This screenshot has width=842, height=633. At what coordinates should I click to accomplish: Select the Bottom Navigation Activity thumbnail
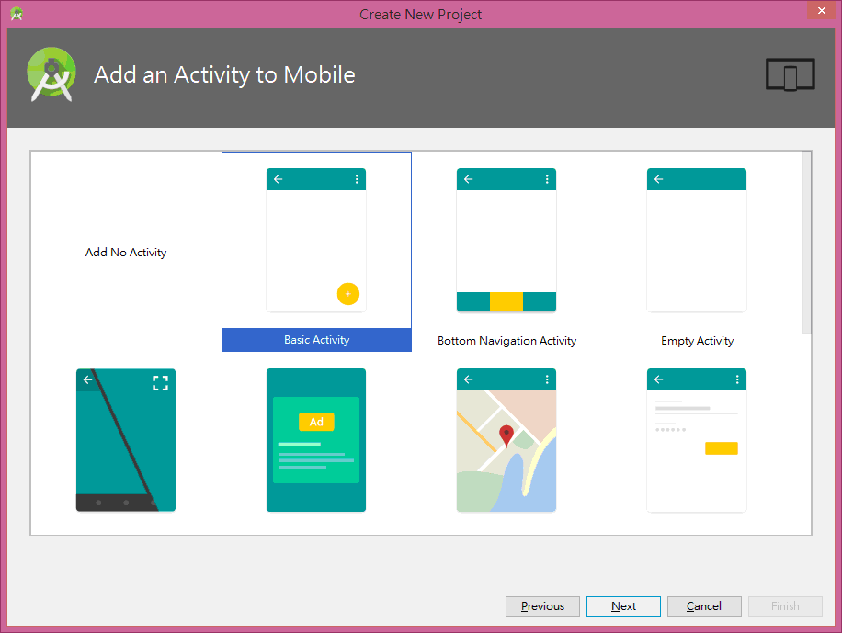pos(506,240)
